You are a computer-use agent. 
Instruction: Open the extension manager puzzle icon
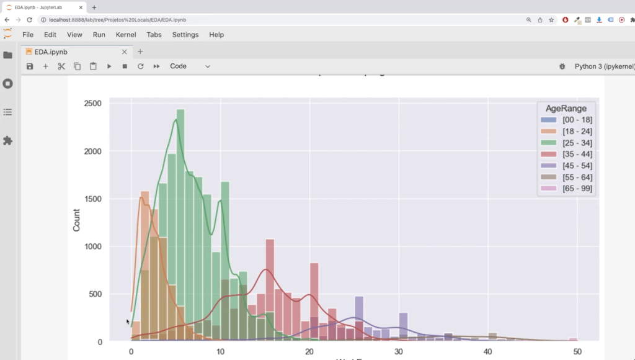[7, 141]
